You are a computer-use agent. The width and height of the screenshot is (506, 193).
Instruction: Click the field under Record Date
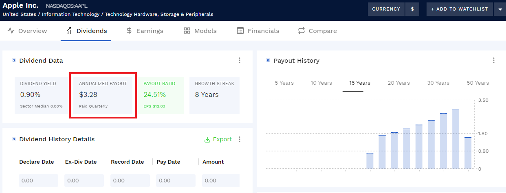[x=130, y=180]
